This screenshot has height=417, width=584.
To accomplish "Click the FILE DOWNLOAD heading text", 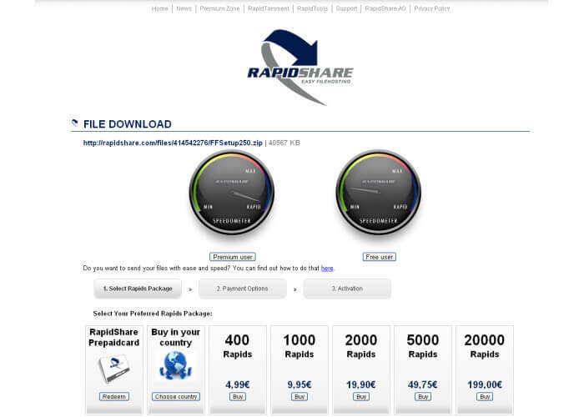I will tap(128, 124).
